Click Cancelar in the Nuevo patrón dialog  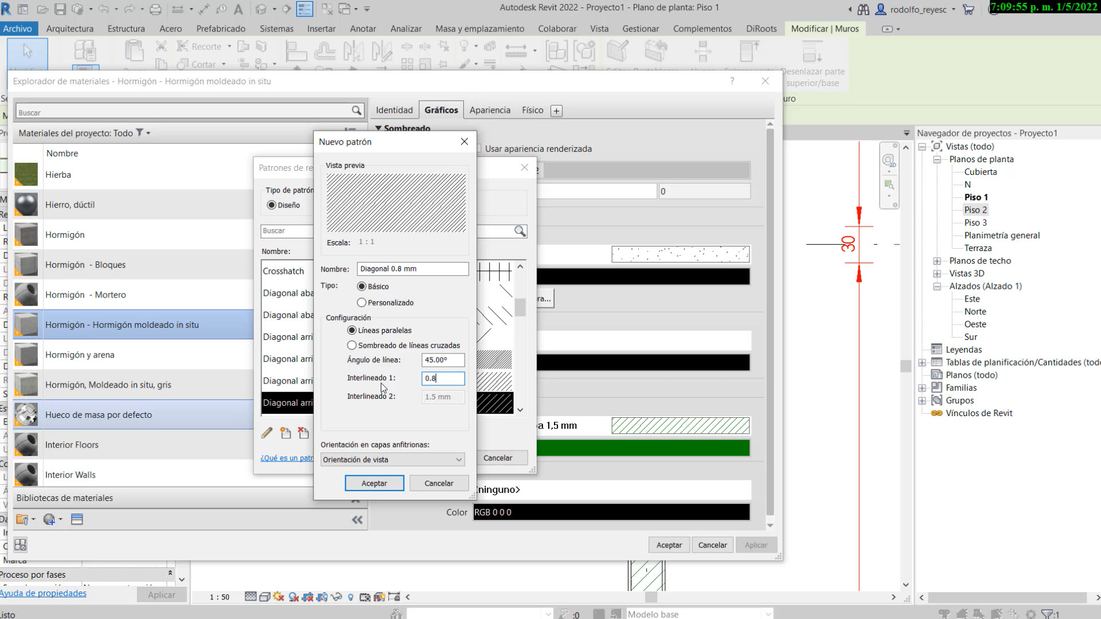coord(439,483)
